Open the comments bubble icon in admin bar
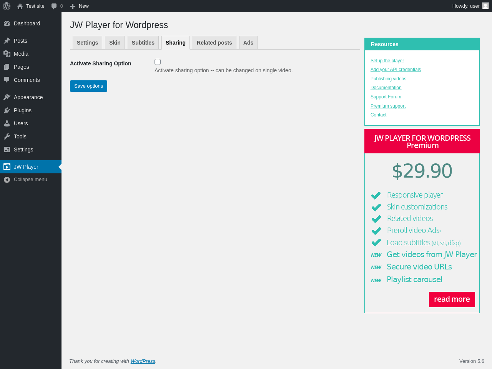This screenshot has width=492, height=369. 54,6
